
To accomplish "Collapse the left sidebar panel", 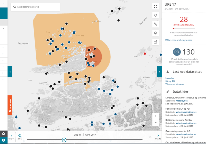I will point(10,72).
